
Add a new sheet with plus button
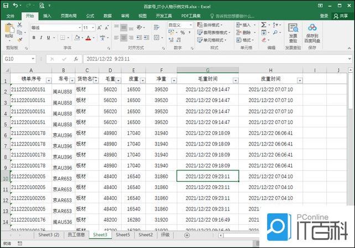187,235
